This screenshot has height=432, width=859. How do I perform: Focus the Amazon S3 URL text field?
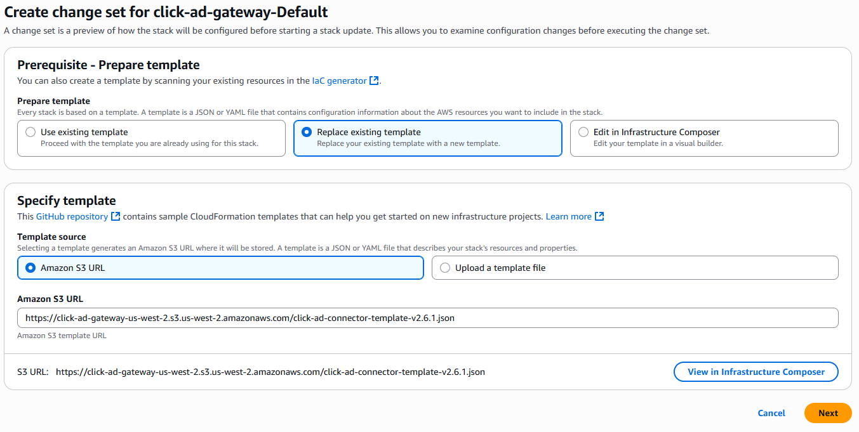point(428,318)
